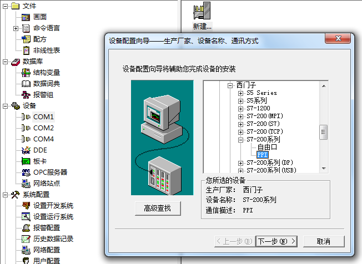Click the 下一步 (N) next button

point(276,241)
